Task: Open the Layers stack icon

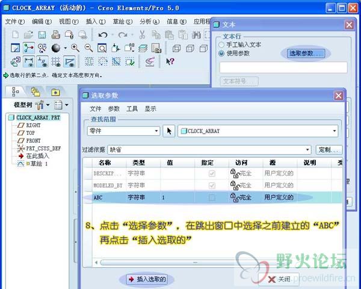Action: (143, 48)
